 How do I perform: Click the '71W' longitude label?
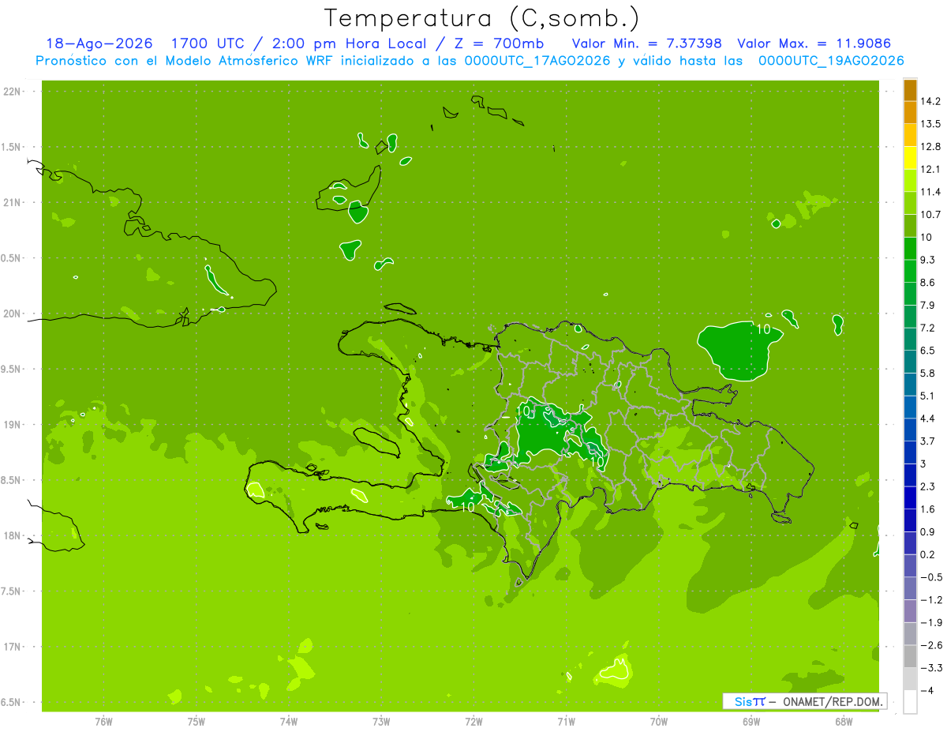566,722
